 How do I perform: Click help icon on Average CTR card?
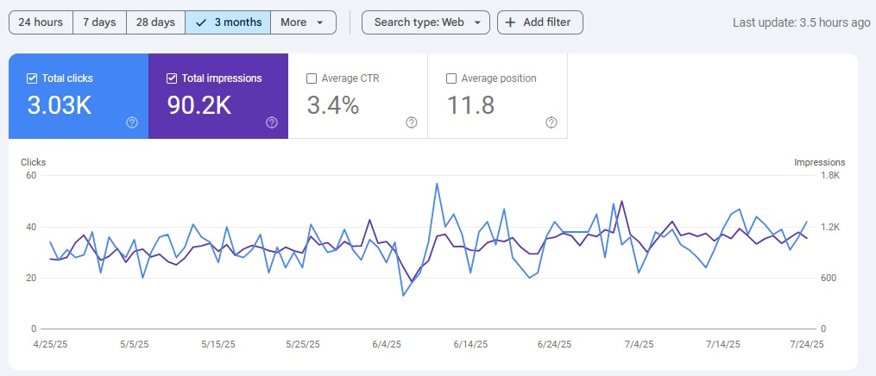pyautogui.click(x=412, y=122)
